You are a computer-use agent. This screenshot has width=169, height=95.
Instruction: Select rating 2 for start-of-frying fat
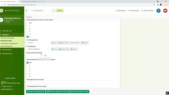pos(27,28)
